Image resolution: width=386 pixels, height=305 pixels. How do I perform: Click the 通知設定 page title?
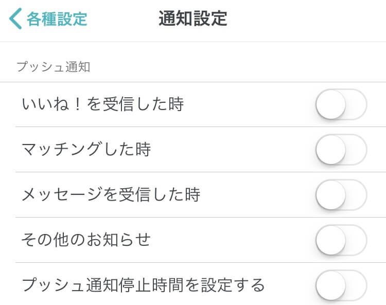click(193, 19)
